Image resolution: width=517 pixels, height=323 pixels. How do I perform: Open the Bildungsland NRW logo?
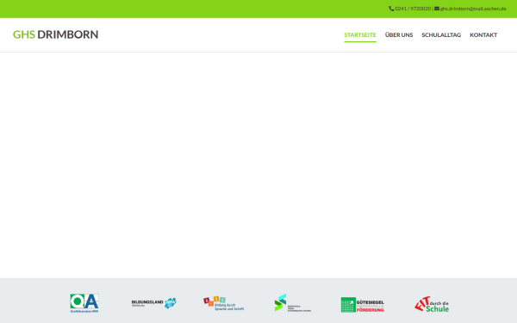(x=153, y=303)
